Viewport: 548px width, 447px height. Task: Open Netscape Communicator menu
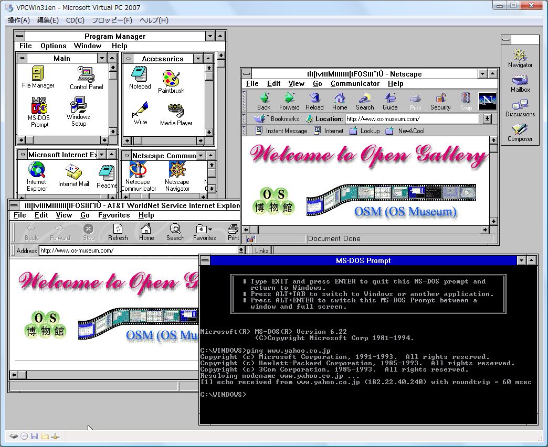[355, 83]
